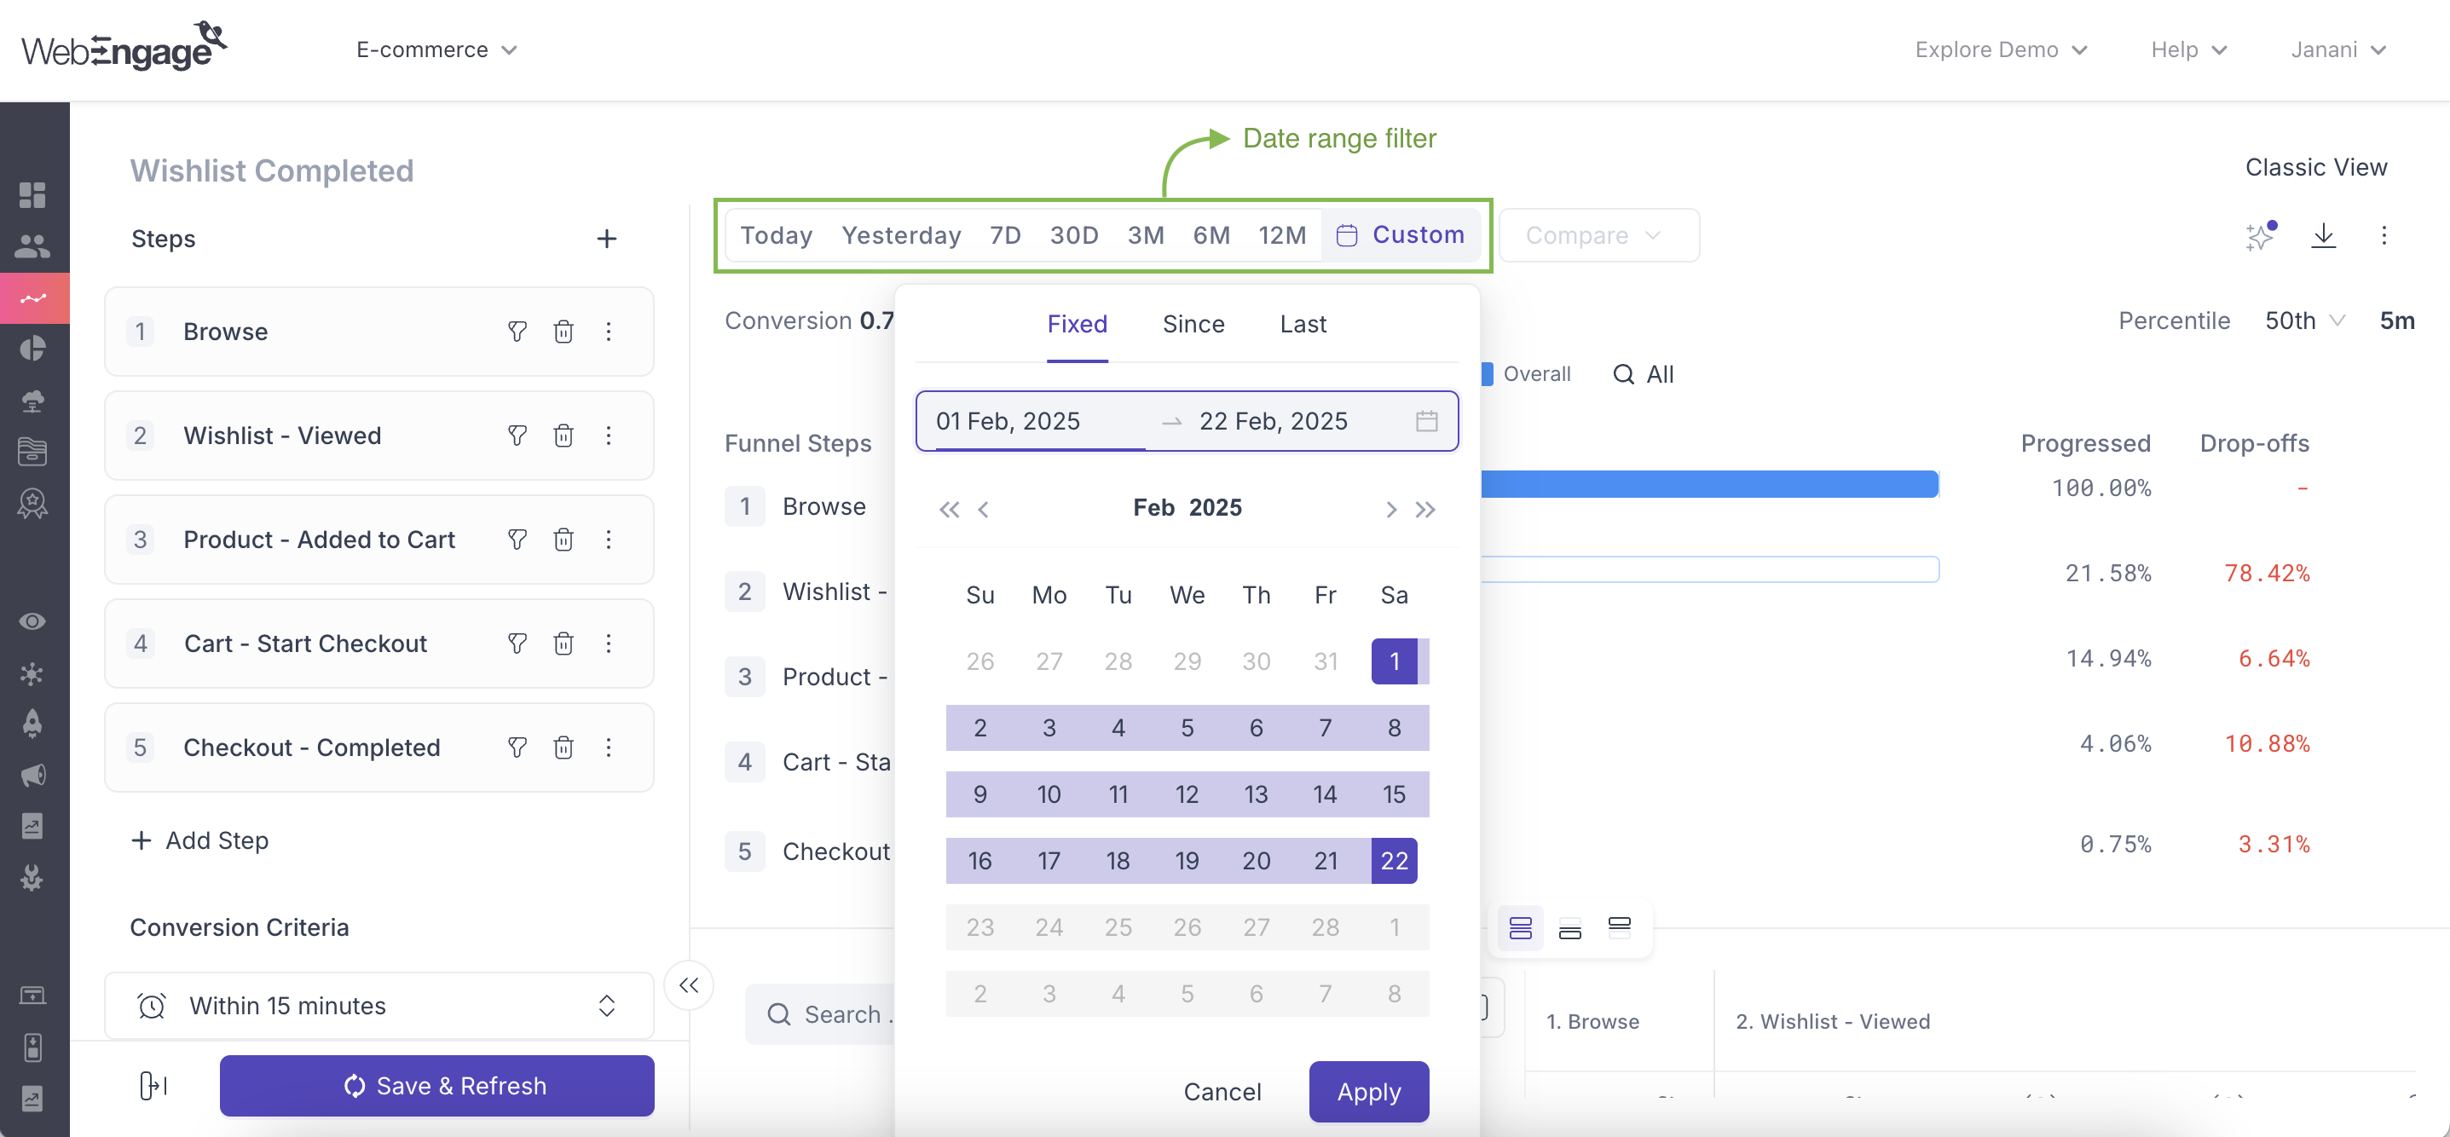Open the Janani account dropdown
2450x1137 pixels.
pyautogui.click(x=2338, y=49)
